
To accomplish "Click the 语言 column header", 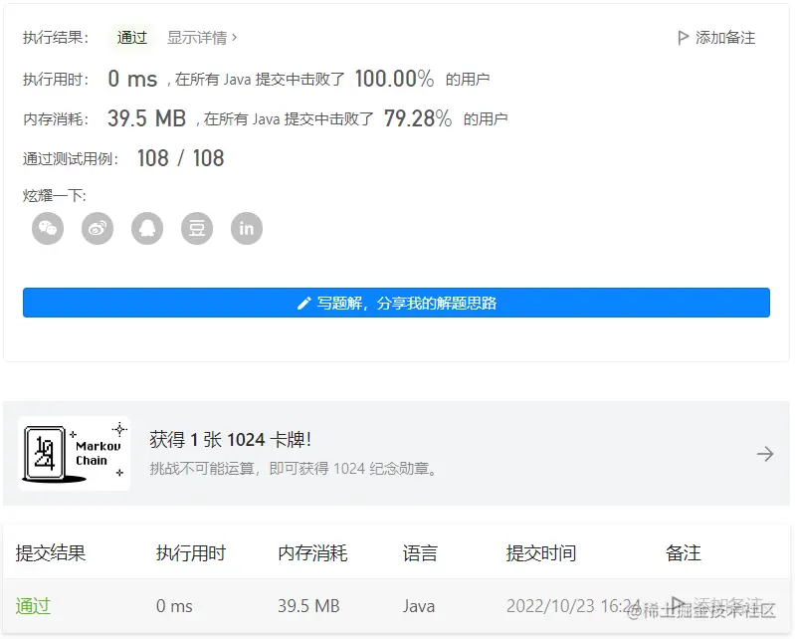I will click(x=420, y=552).
